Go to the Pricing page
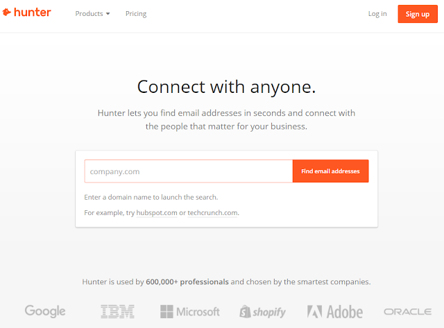Viewport: 444px width, 328px height. pyautogui.click(x=136, y=14)
